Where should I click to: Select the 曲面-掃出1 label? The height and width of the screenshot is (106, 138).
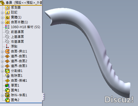tap(19, 51)
